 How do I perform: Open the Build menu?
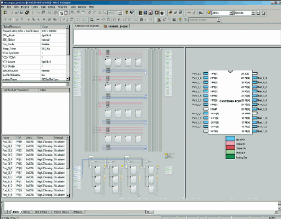(43, 7)
